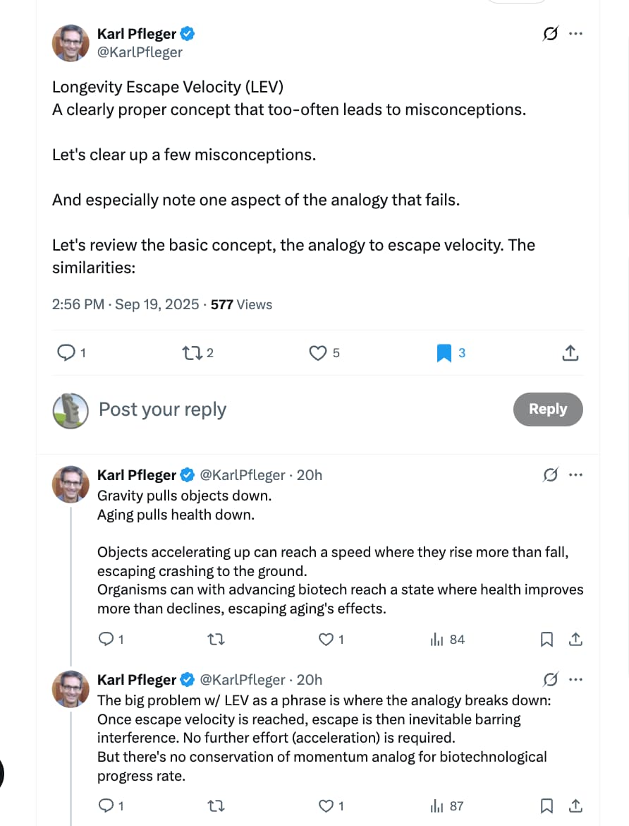The image size is (629, 826).
Task: Reply to the main Longevity post
Action: [x=66, y=352]
